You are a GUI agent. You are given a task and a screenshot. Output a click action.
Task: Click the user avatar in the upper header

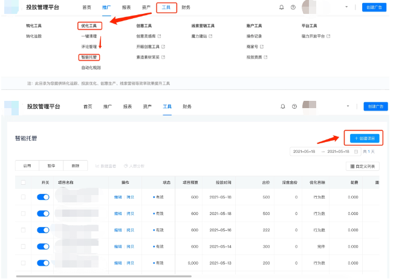coord(309,7)
